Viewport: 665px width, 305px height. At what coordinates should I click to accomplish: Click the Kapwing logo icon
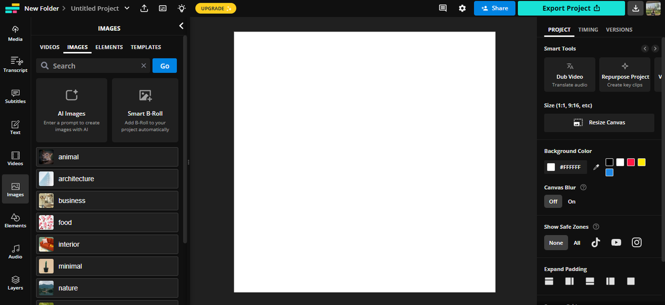pyautogui.click(x=12, y=8)
